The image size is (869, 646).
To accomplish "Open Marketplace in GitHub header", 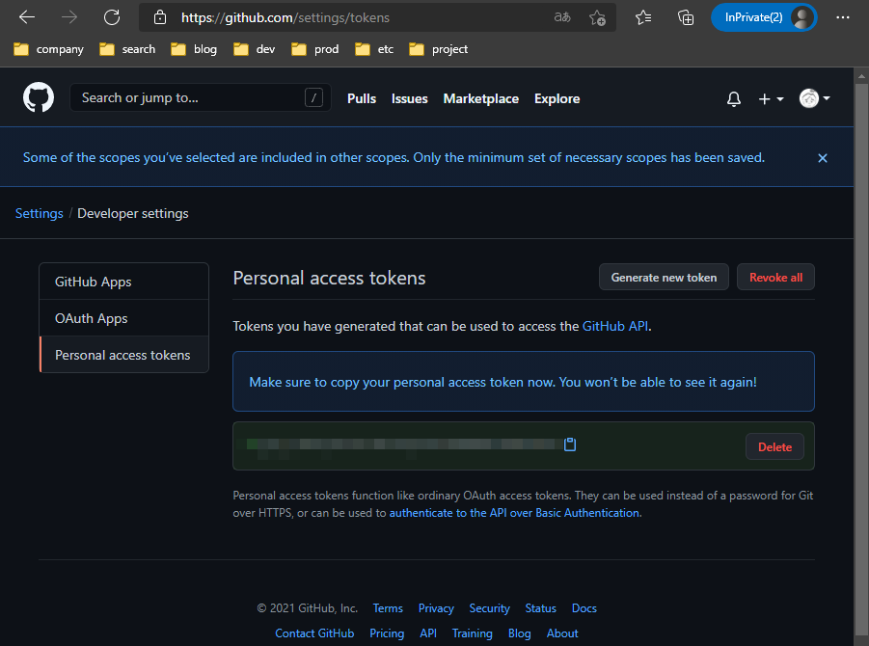I will (x=481, y=98).
